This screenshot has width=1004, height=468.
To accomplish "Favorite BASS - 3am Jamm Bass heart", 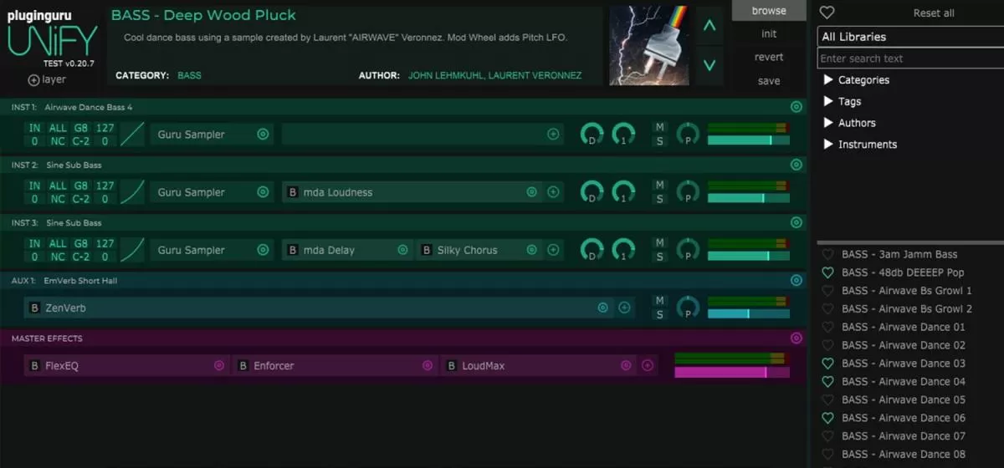I will (x=827, y=254).
